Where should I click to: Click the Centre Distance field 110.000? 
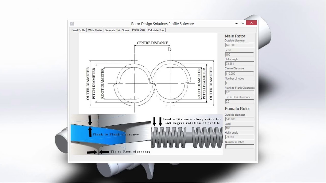239,73
